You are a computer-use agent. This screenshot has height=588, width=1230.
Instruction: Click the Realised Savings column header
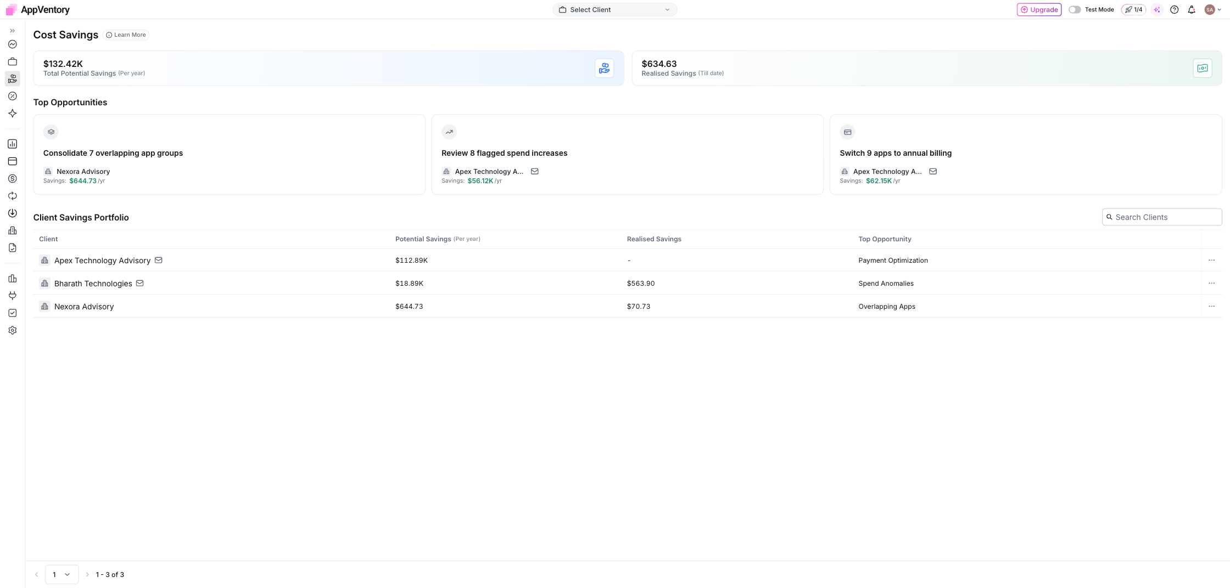(x=654, y=239)
